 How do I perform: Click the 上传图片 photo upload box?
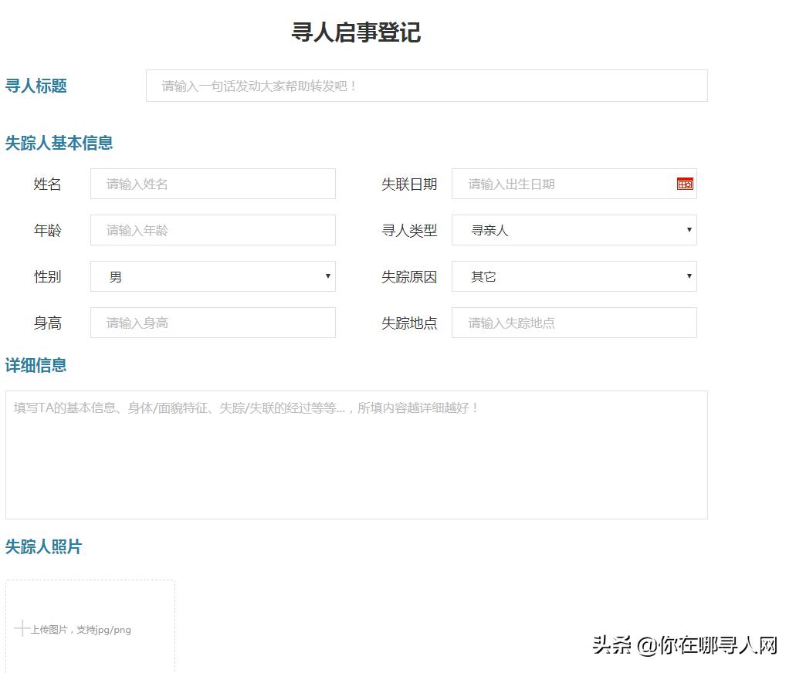pyautogui.click(x=90, y=625)
